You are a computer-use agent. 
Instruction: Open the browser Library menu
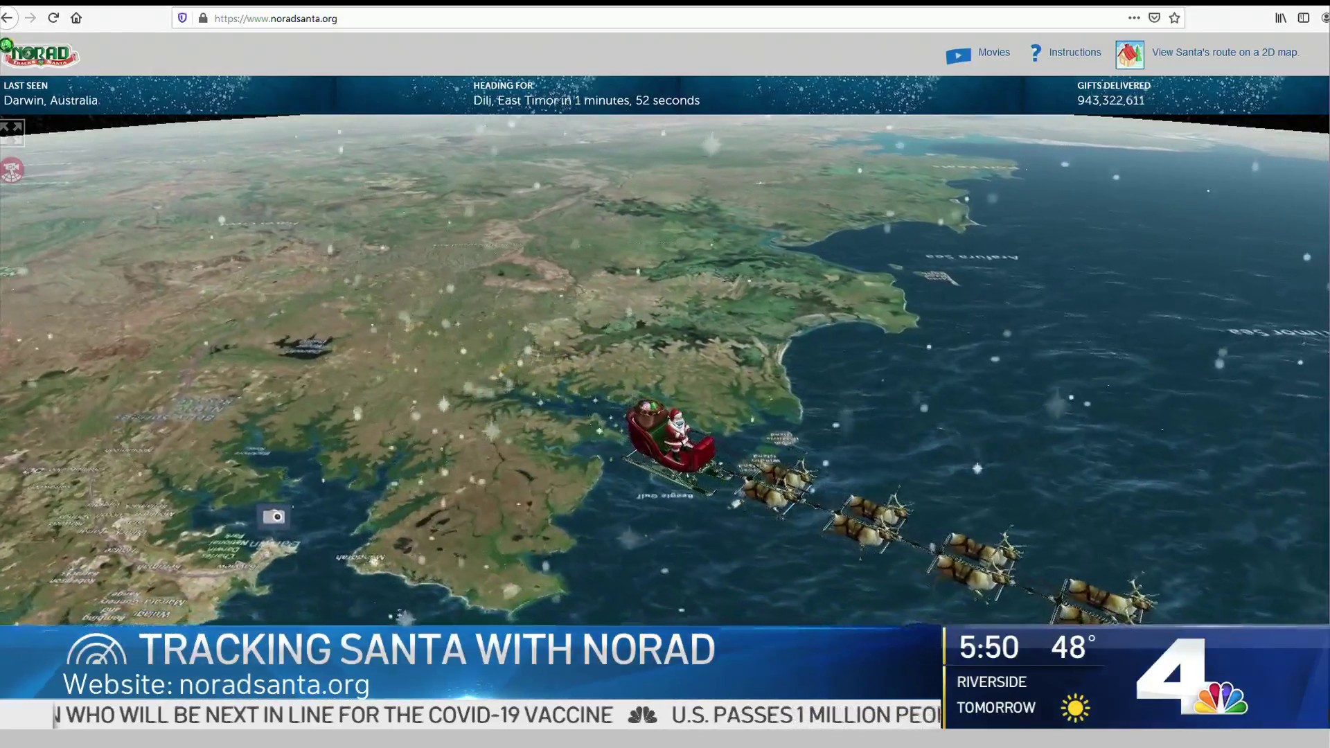(1281, 18)
